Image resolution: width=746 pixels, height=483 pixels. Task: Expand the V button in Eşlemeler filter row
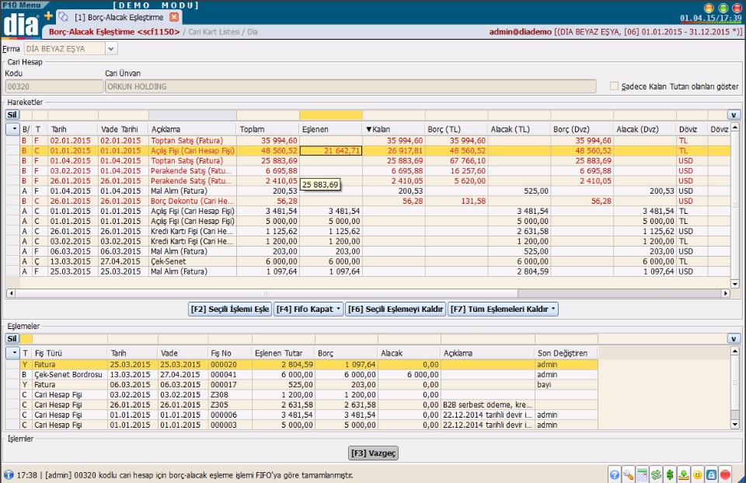733,338
